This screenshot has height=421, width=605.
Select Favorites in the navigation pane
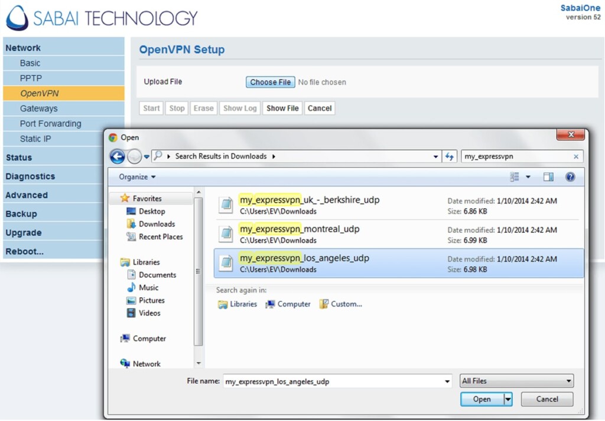(147, 198)
